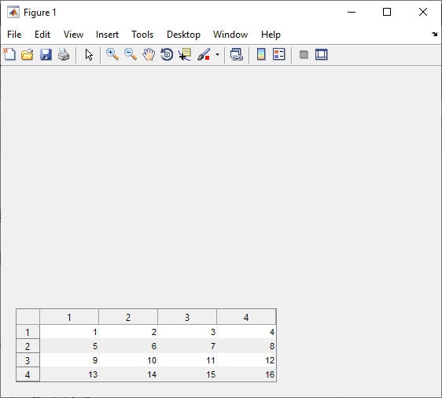Open the Insert menu
Screen dimensions: 442x398
[107, 35]
